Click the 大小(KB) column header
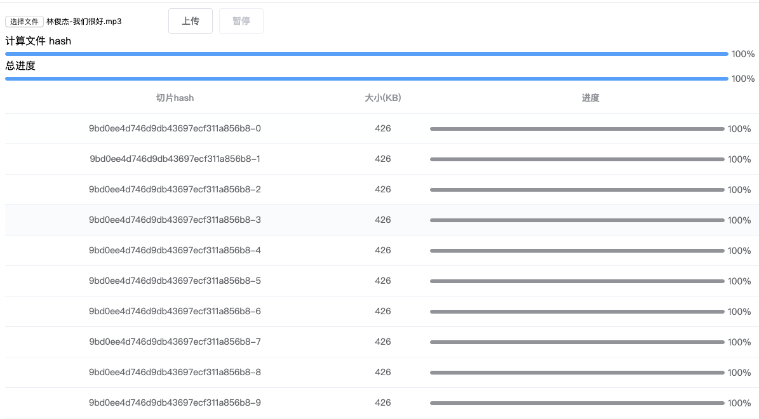 [382, 98]
